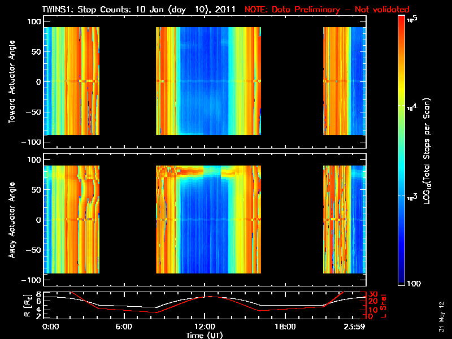This screenshot has height=339, width=452.
Task: Click the red 'L Shell' axis label
Action: 383,305
